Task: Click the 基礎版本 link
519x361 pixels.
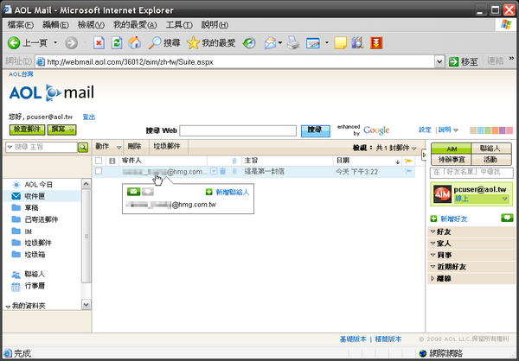Action: [x=353, y=339]
